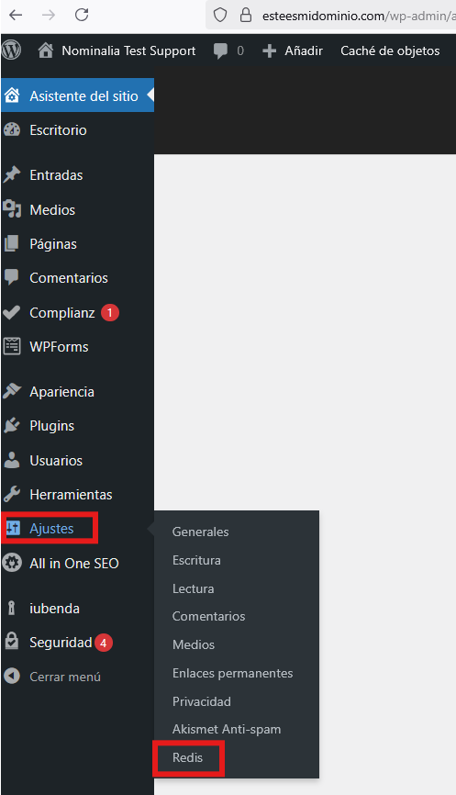Select the Entradas pushpin icon

tap(12, 175)
